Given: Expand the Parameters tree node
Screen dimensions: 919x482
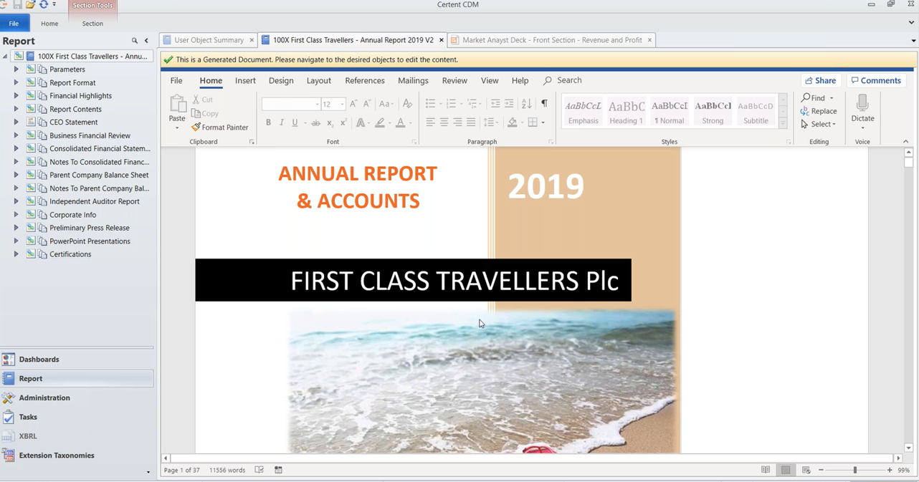Looking at the screenshot, I should coord(16,69).
